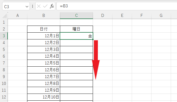
Task: Select row 8 header
Action: 4,70
